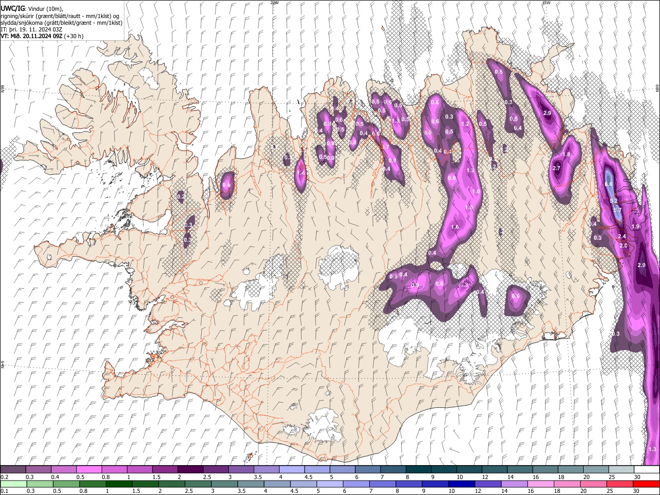Click the valid time 'VT: Mið. 20.11.2024 09Z'

pyautogui.click(x=31, y=36)
